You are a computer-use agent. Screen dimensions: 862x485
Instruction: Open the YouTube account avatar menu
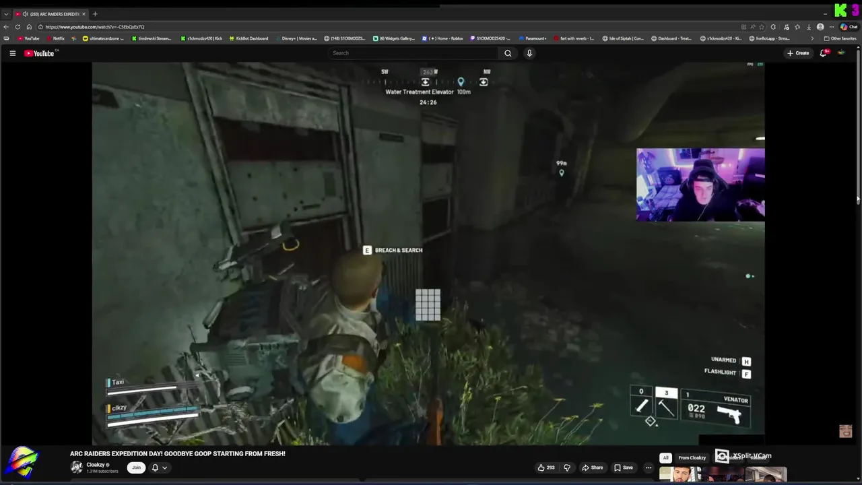[x=841, y=53]
